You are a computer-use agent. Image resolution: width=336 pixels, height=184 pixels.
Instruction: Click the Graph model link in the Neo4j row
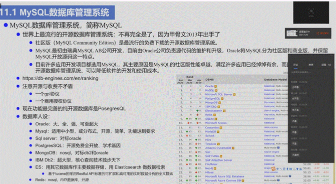pyautogui.click(x=267, y=168)
